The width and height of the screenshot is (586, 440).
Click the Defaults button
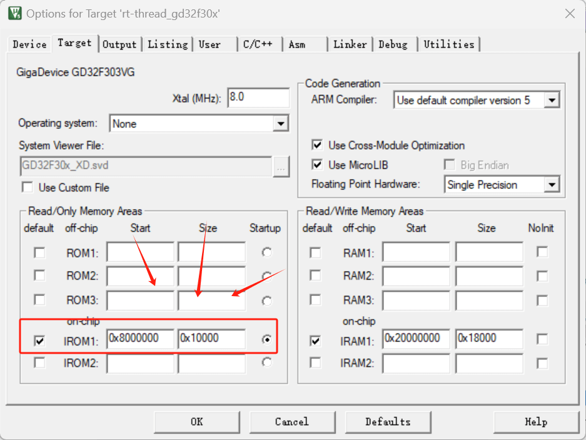tap(388, 422)
